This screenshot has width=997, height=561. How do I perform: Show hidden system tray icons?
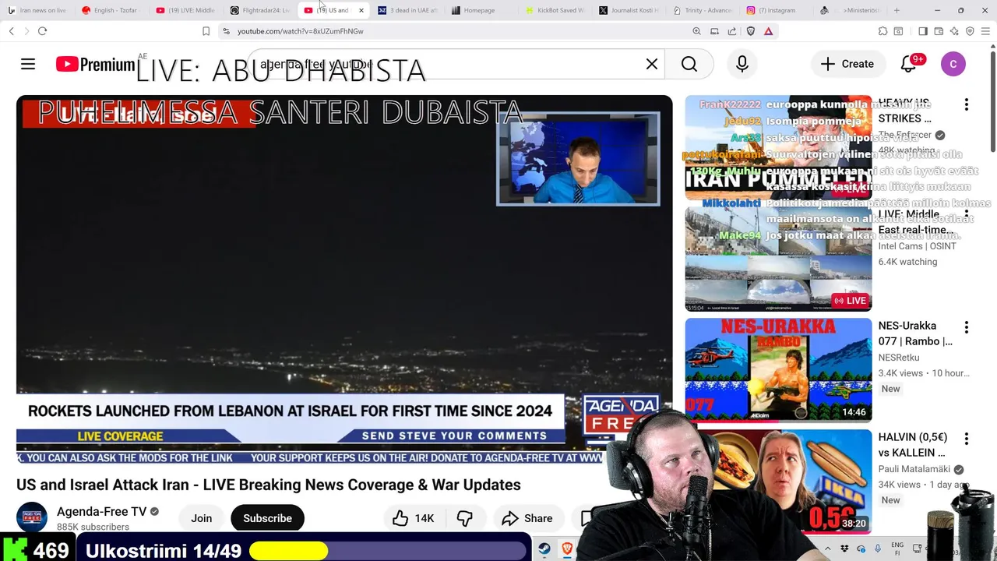point(828,549)
